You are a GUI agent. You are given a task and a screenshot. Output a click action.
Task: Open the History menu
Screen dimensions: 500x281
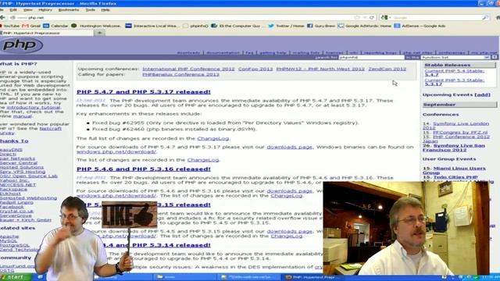[x=45, y=10]
